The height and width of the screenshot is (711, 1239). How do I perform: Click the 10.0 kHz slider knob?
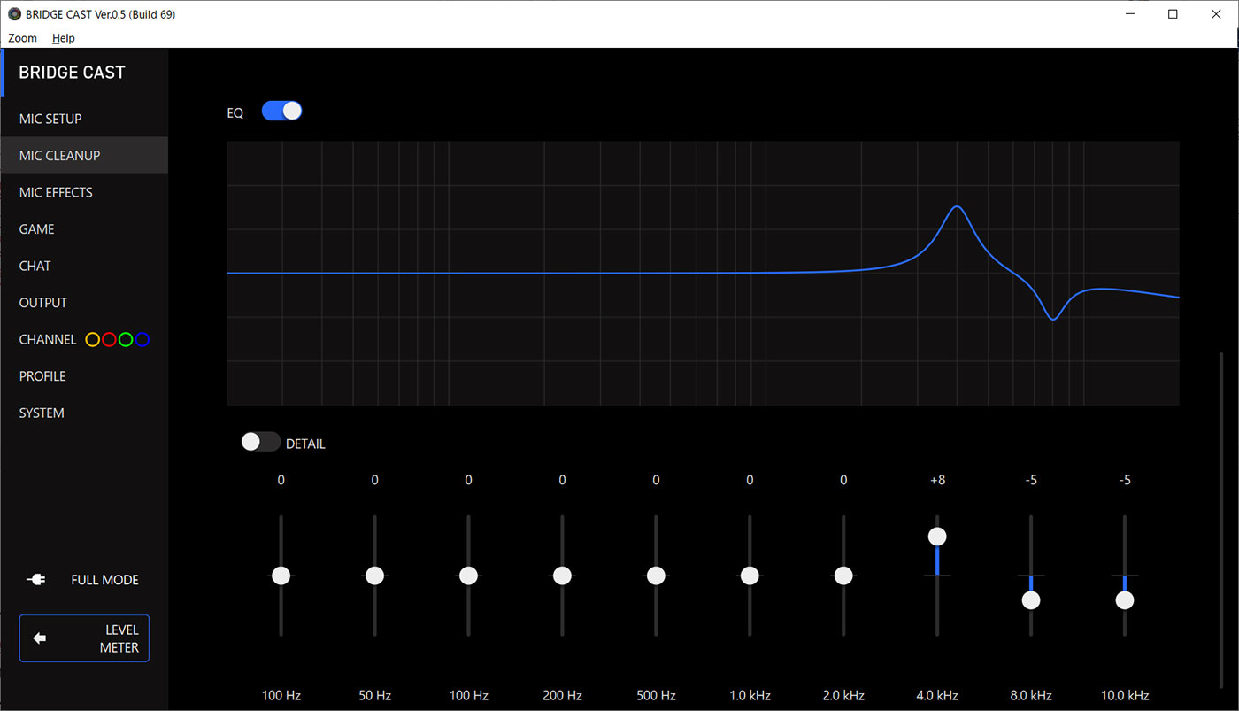(1125, 600)
